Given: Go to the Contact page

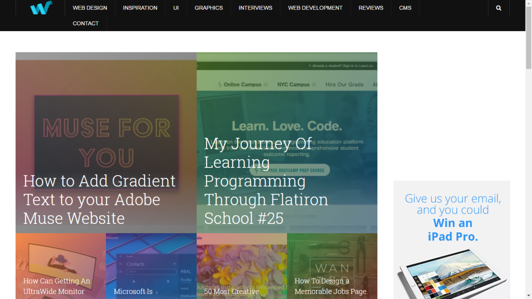Looking at the screenshot, I should click(85, 23).
